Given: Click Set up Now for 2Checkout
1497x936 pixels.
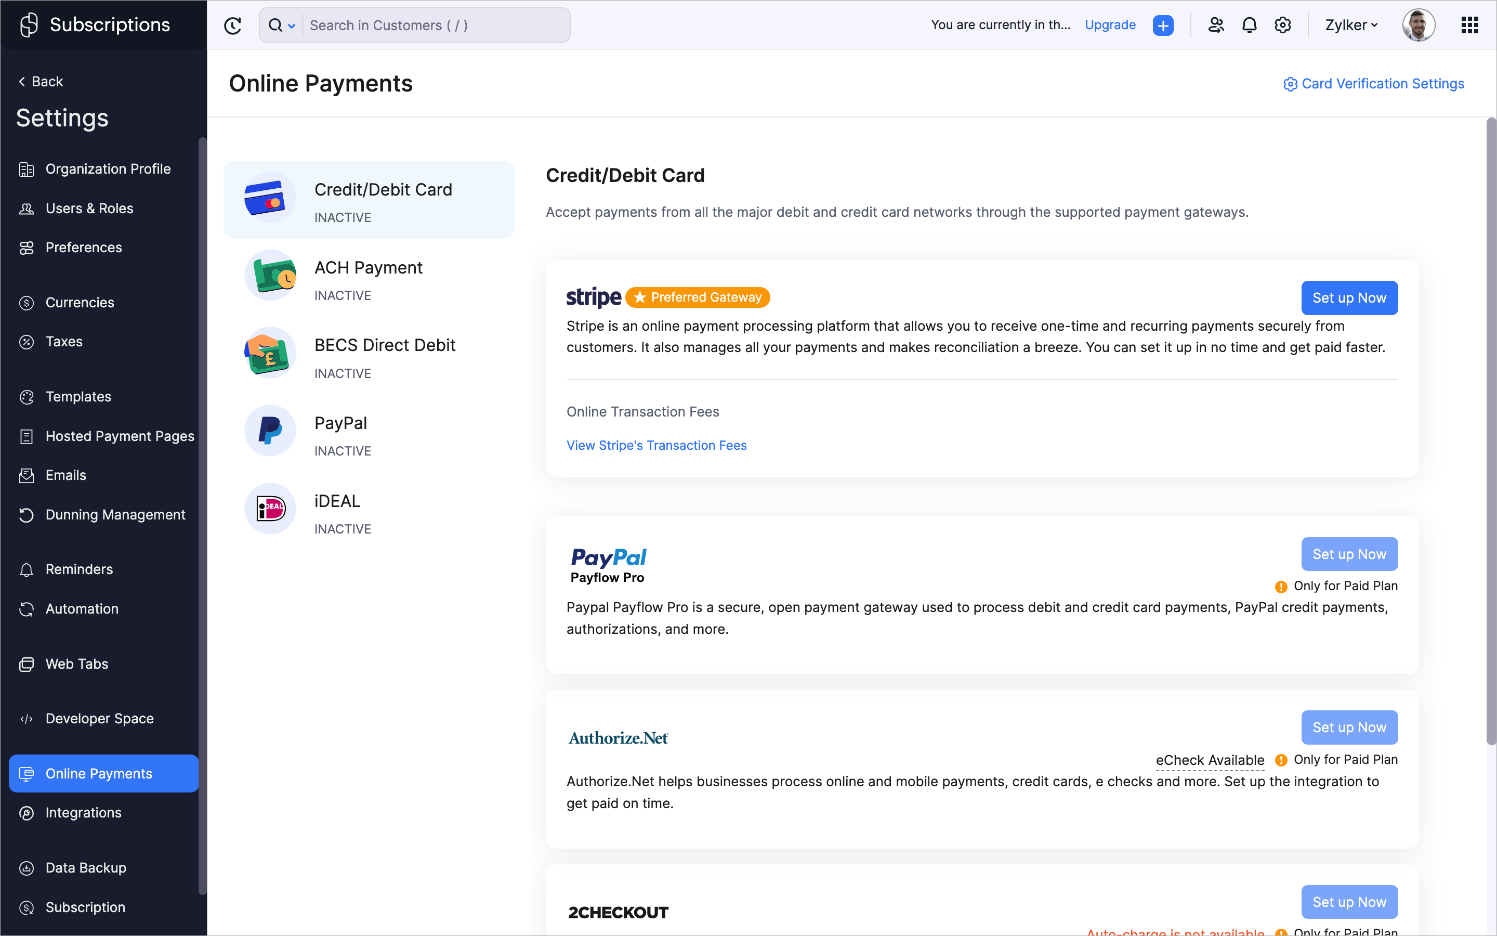Looking at the screenshot, I should [1349, 902].
